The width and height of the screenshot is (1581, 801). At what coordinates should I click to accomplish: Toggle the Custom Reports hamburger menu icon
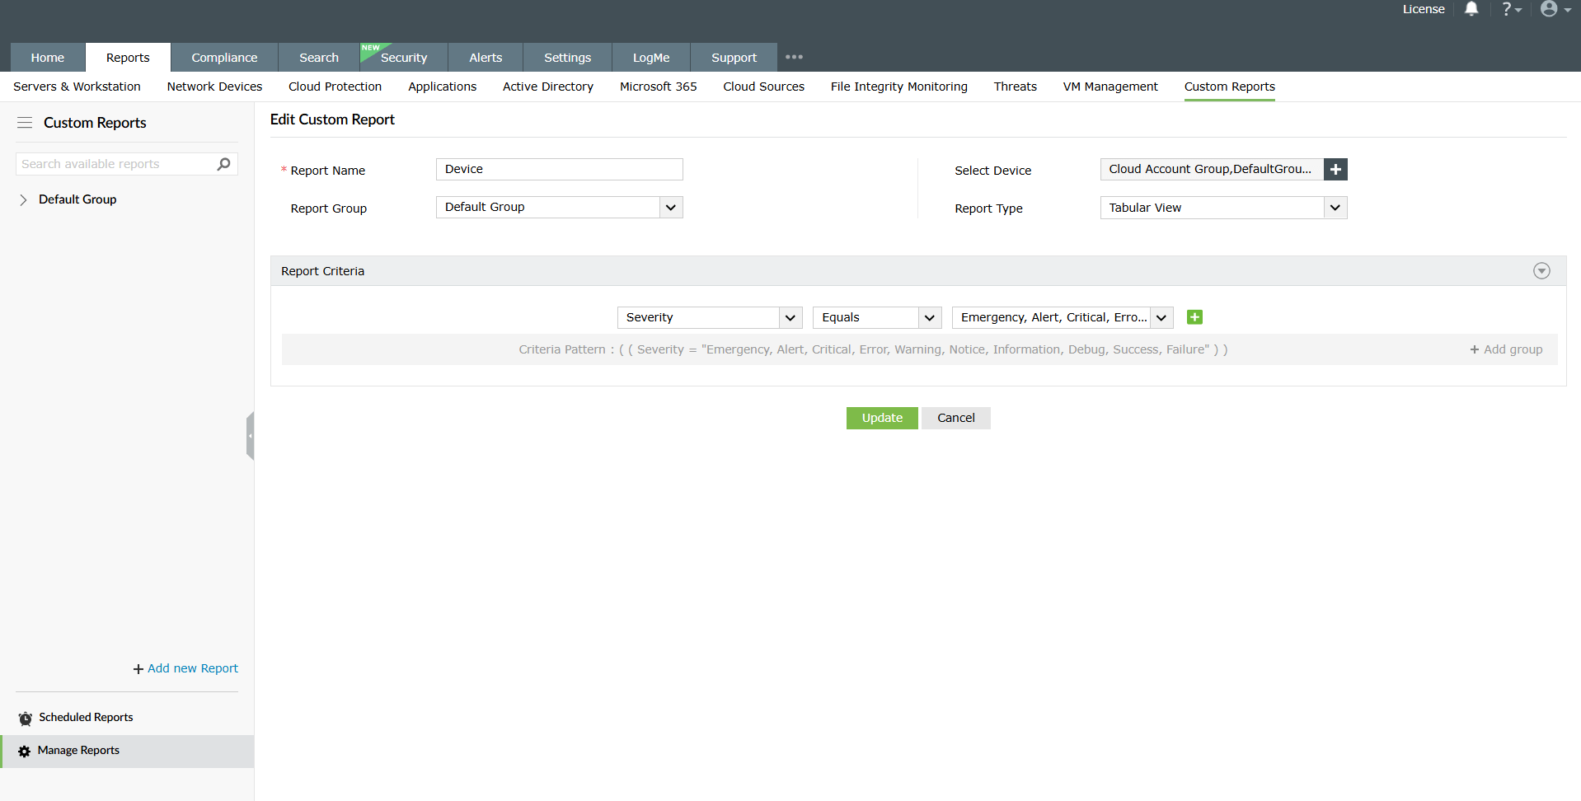25,123
